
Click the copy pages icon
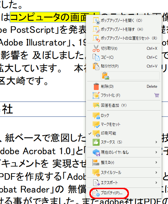pyautogui.click(x=96, y=57)
